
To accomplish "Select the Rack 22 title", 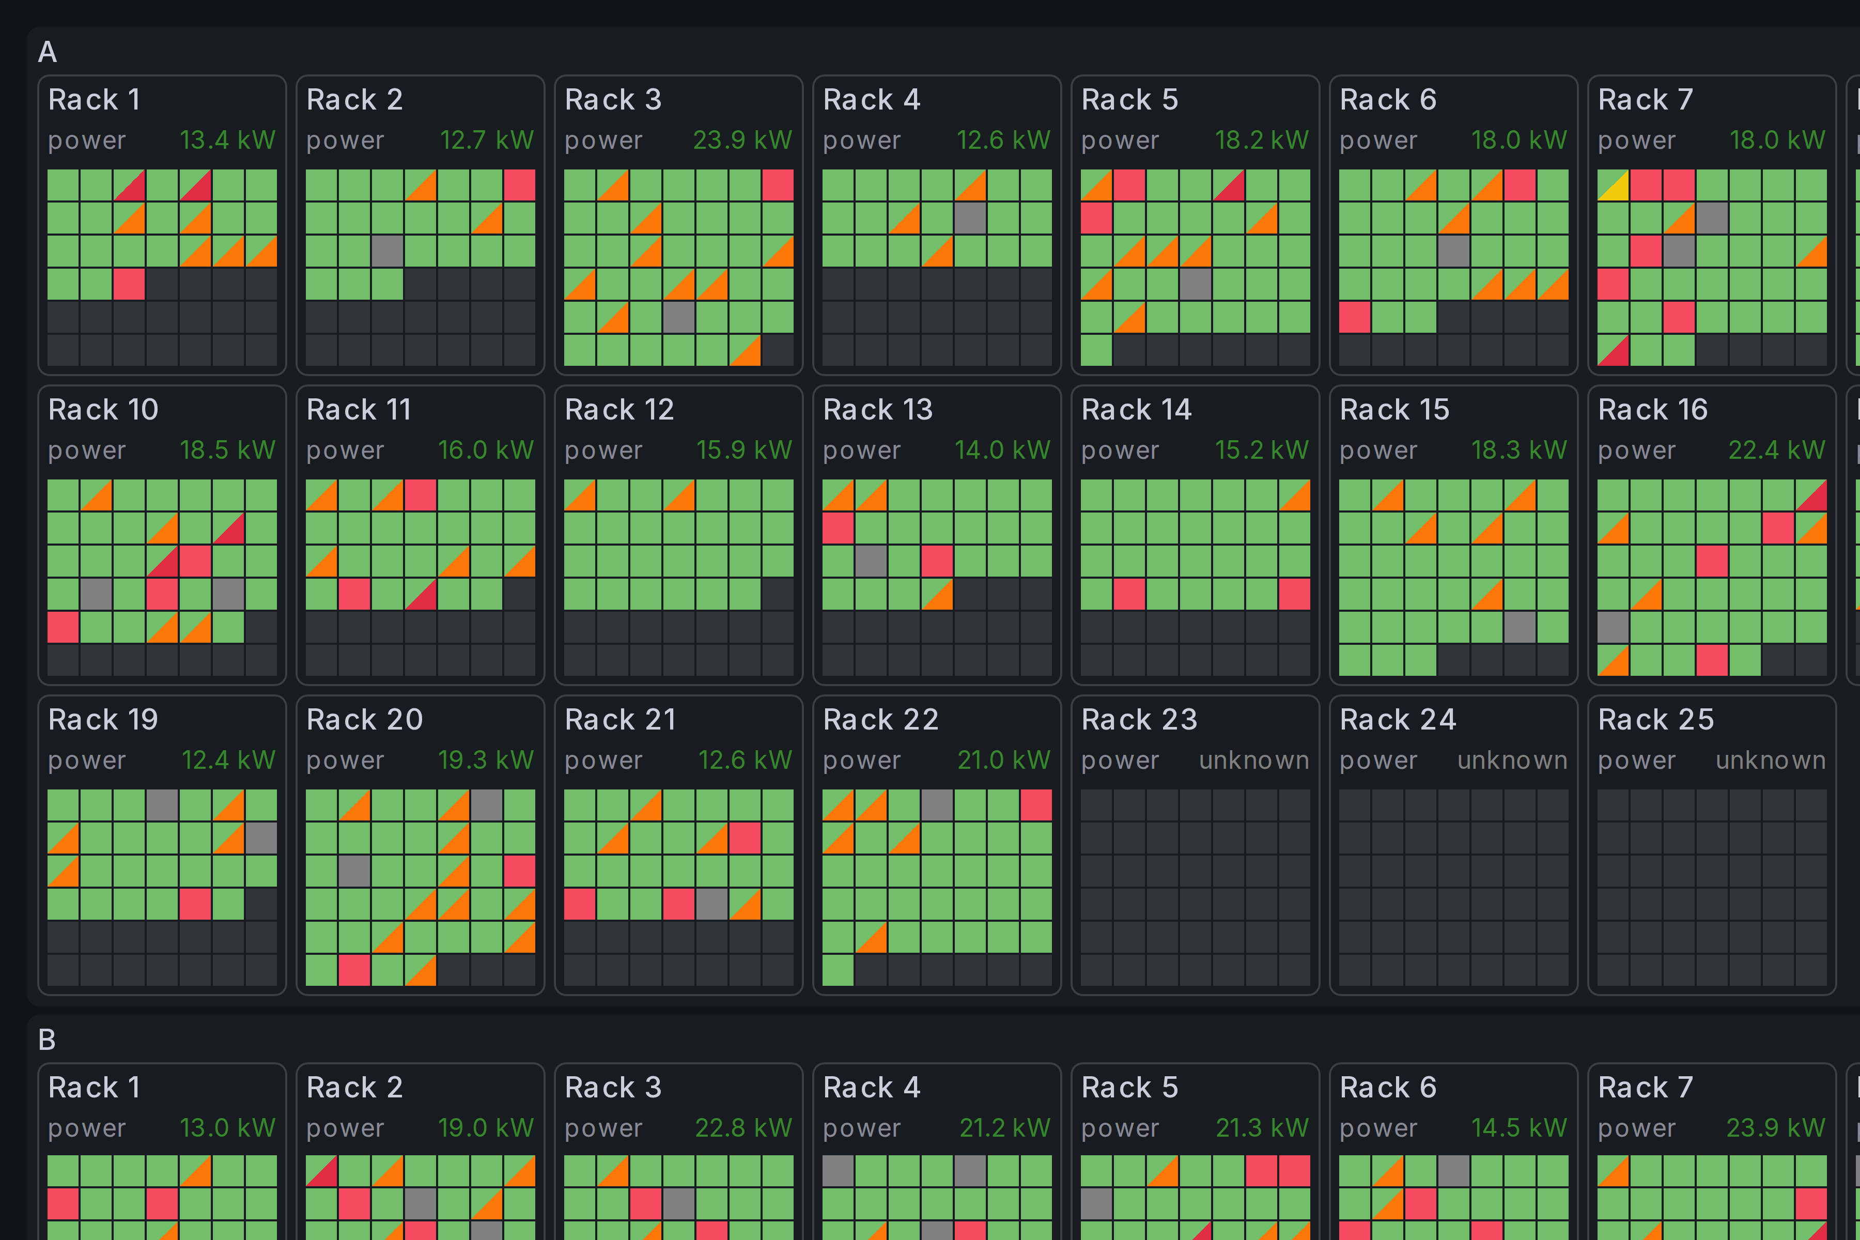I will pos(881,720).
